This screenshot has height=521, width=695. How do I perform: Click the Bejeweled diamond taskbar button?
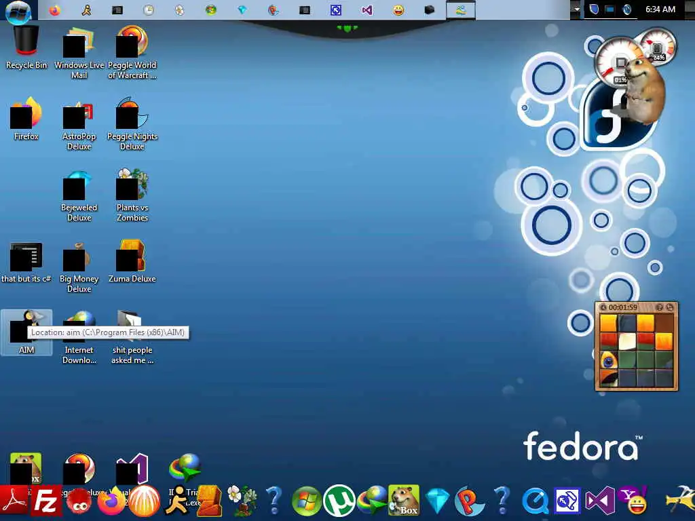tap(242, 9)
